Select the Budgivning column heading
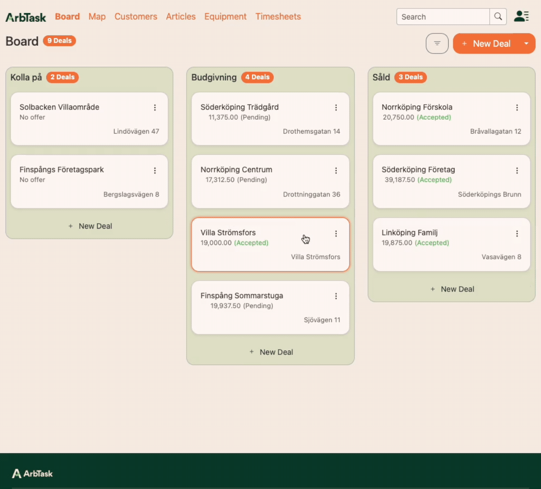 [214, 77]
